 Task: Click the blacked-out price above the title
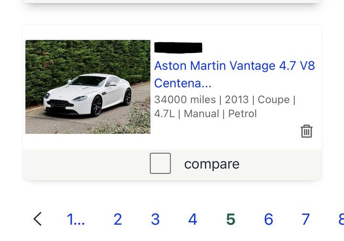(x=178, y=48)
